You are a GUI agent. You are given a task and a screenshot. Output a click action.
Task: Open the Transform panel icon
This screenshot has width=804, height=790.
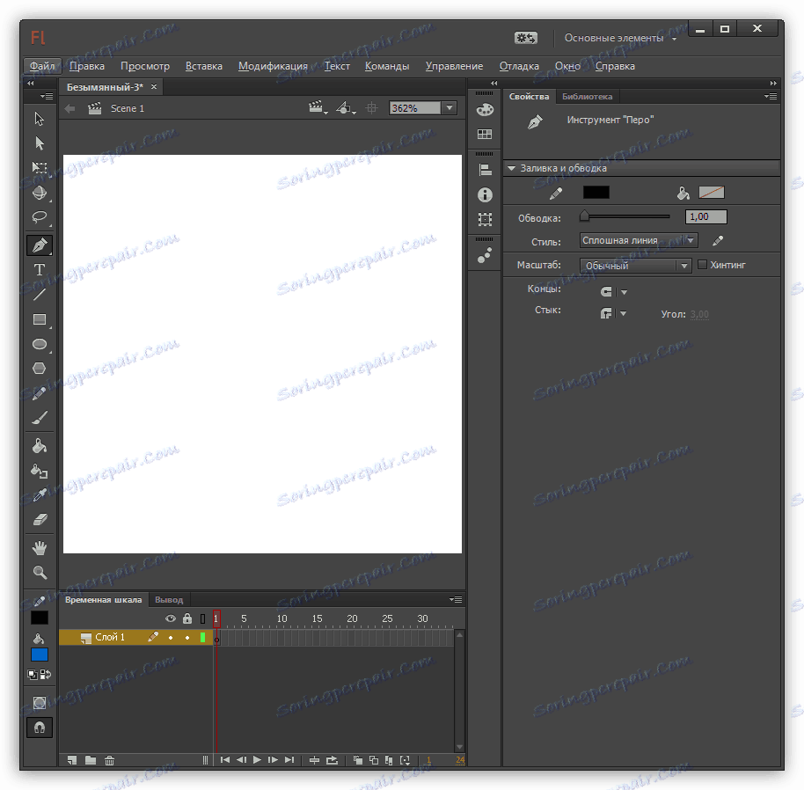point(485,219)
